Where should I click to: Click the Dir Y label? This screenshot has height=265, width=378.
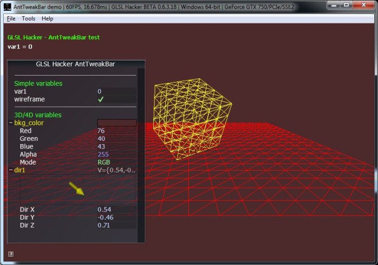27,218
